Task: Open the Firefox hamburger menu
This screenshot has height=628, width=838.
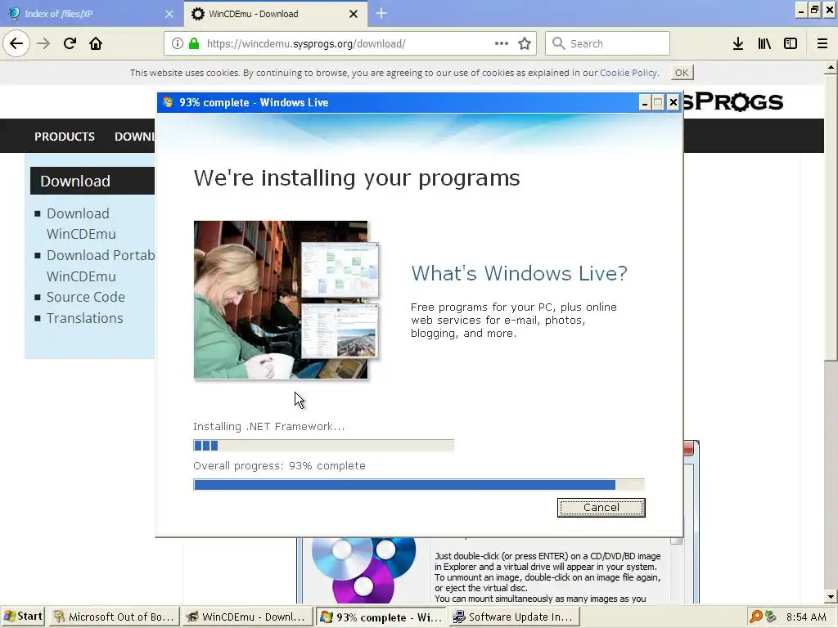Action: click(x=822, y=43)
